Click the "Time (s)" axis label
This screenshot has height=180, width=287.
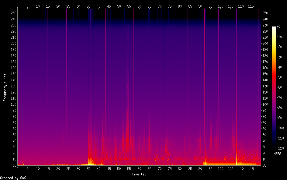pos(139,174)
